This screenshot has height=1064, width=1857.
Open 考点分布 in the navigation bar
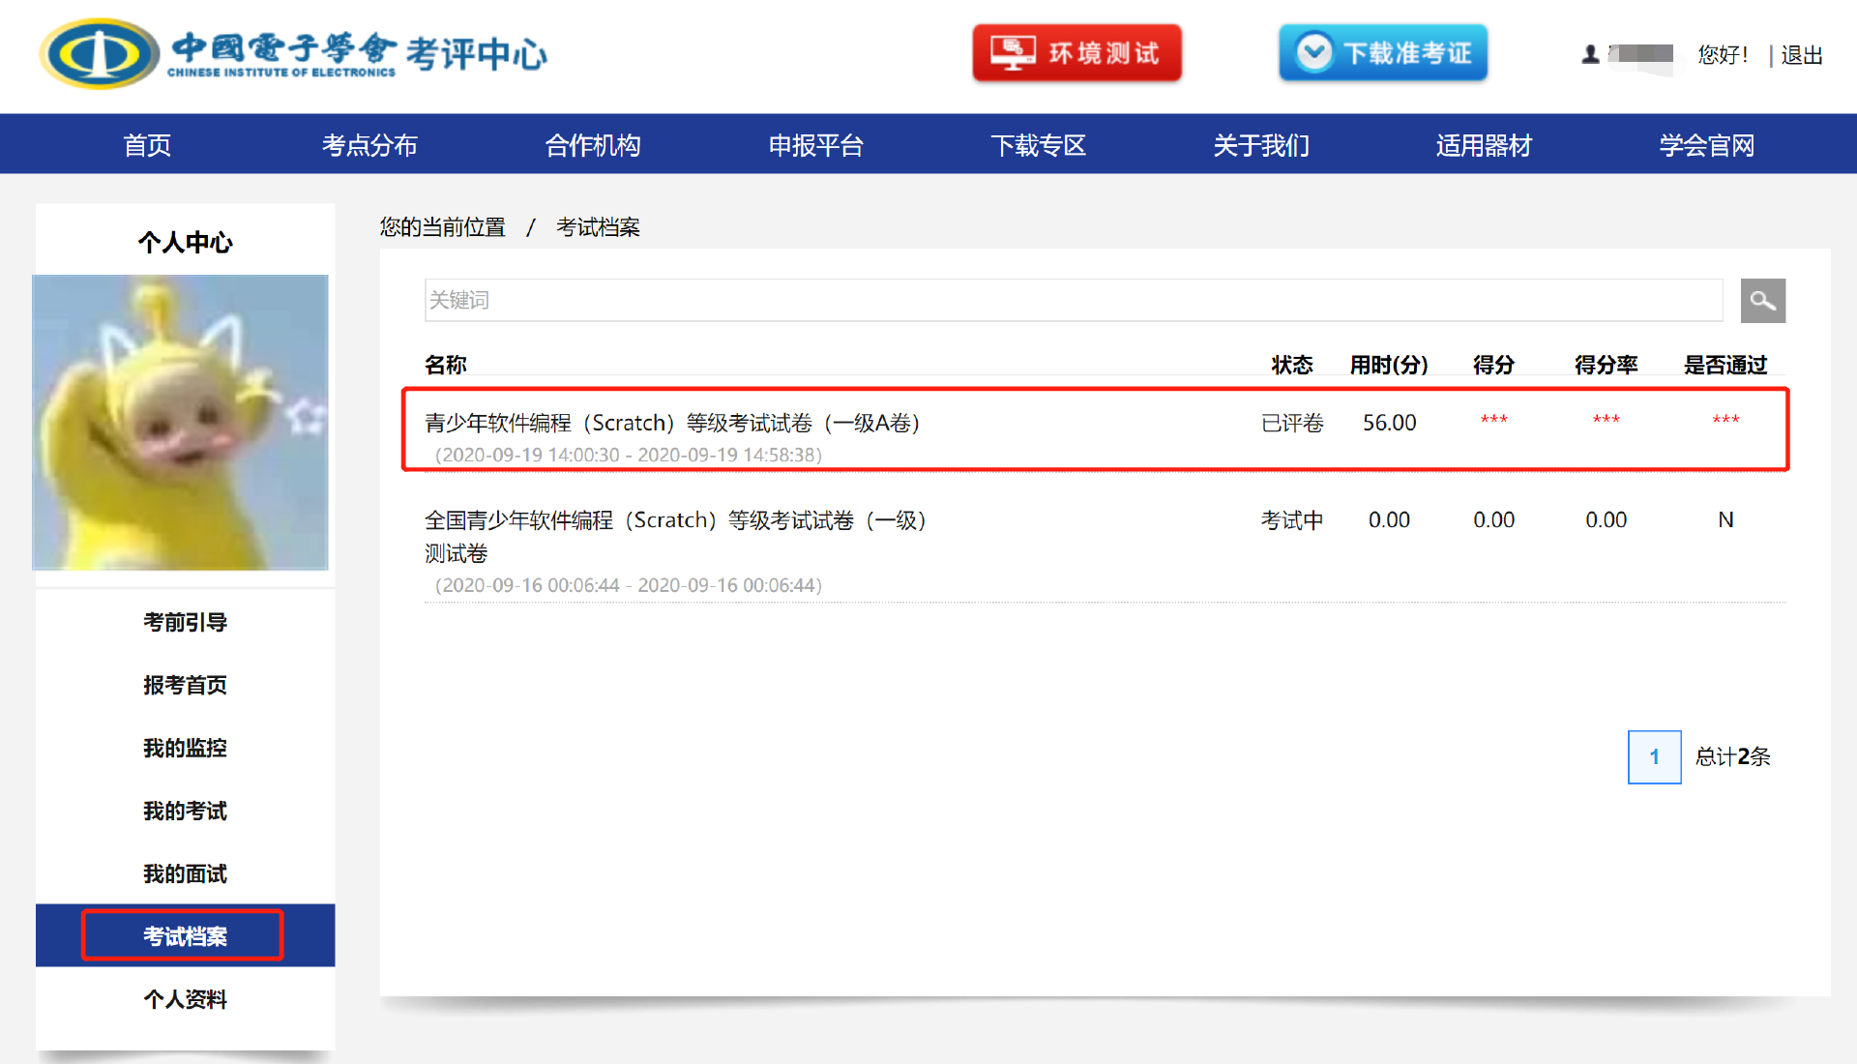coord(369,145)
